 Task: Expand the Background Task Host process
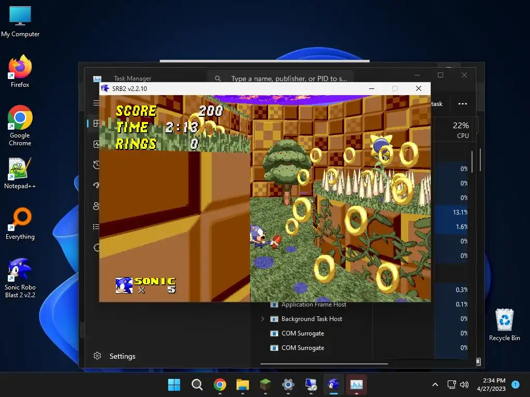[262, 318]
